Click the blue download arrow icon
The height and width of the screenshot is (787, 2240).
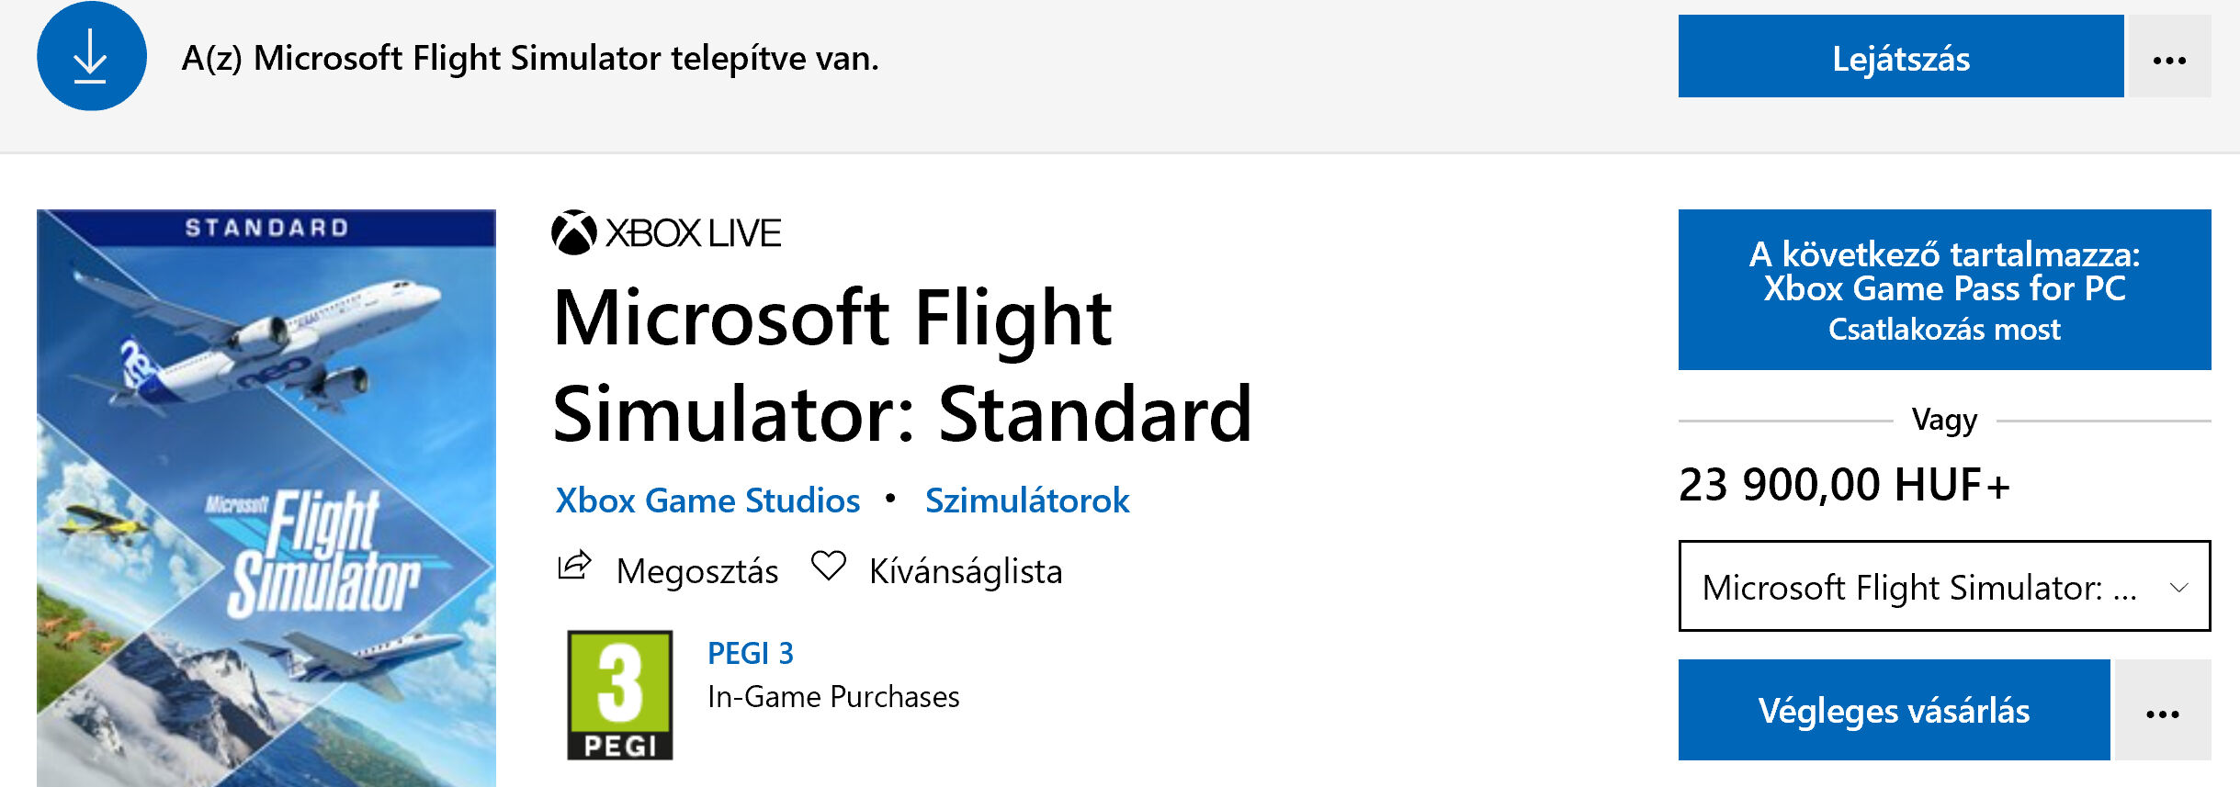91,56
